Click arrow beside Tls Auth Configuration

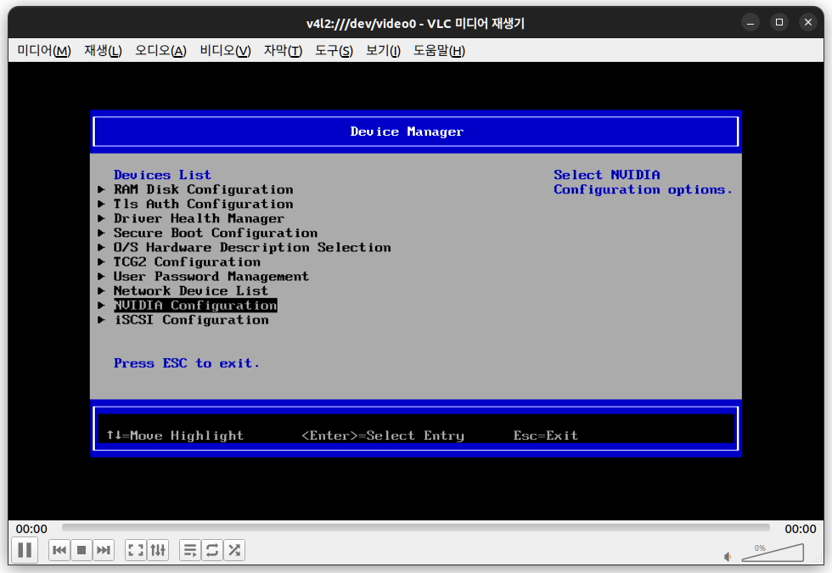[101, 204]
